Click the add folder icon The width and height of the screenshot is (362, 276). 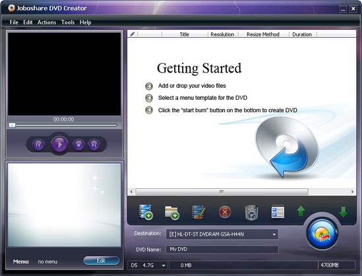coord(172,212)
